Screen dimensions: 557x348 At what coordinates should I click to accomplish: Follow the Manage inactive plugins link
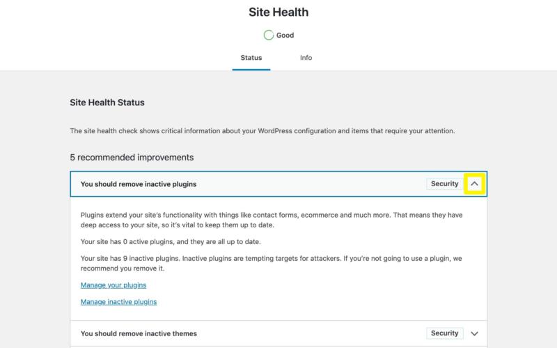118,302
